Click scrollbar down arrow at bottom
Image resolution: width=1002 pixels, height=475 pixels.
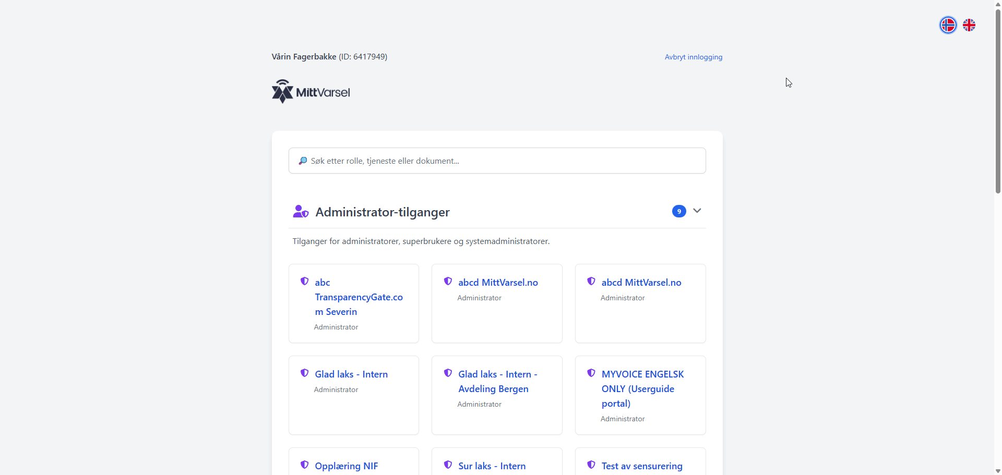(x=998, y=471)
